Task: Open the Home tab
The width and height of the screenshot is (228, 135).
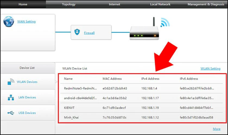Action: tap(23, 4)
